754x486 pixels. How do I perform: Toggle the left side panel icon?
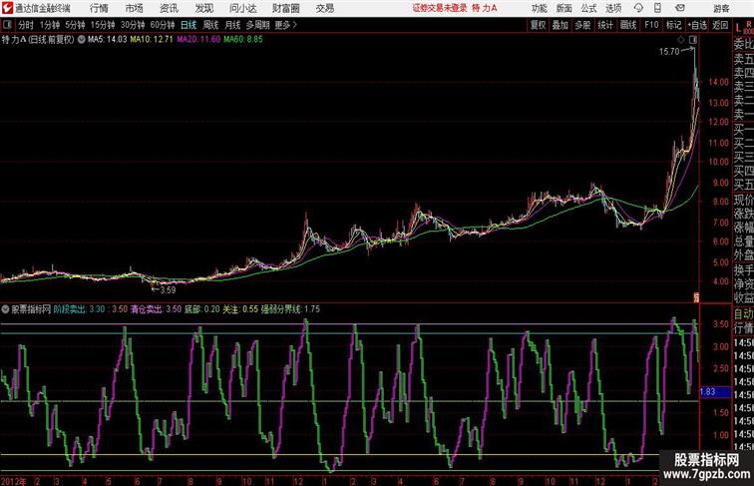click(7, 25)
